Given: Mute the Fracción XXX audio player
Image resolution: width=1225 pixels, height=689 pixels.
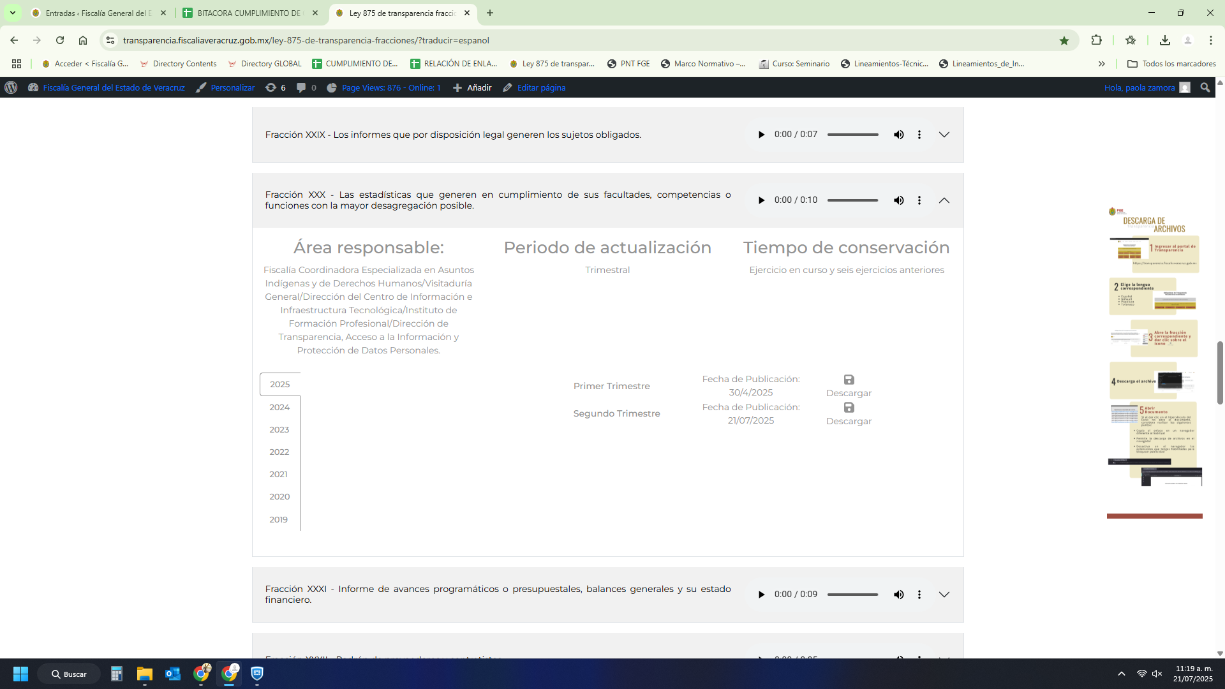Looking at the screenshot, I should tap(898, 200).
